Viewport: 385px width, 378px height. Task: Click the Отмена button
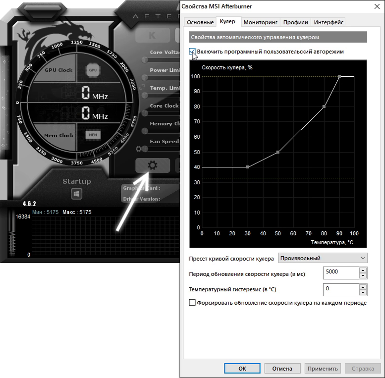282,369
